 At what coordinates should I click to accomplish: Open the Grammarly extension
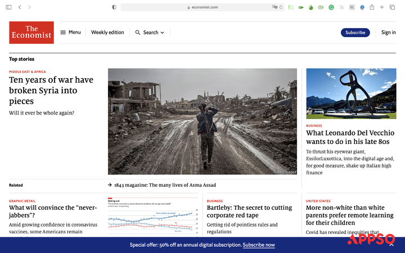click(331, 7)
